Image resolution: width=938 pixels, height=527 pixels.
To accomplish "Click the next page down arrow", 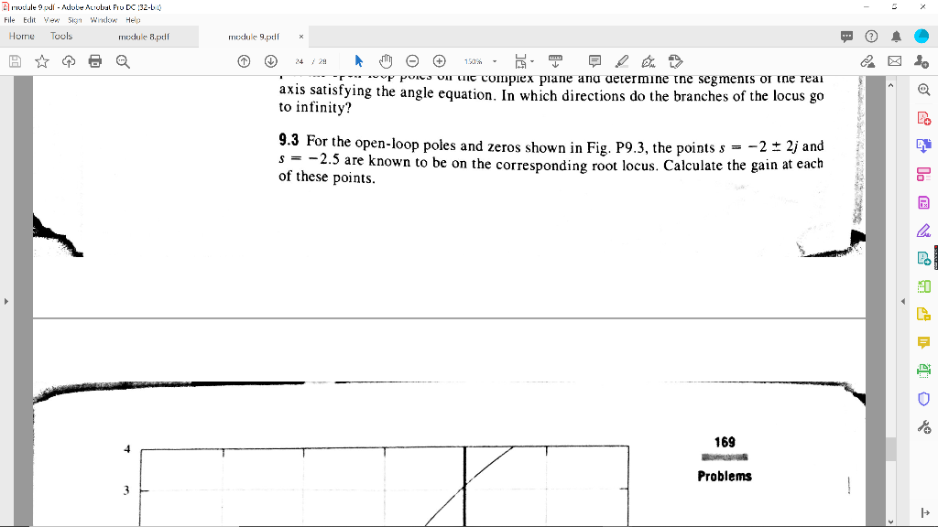I will 269,61.
